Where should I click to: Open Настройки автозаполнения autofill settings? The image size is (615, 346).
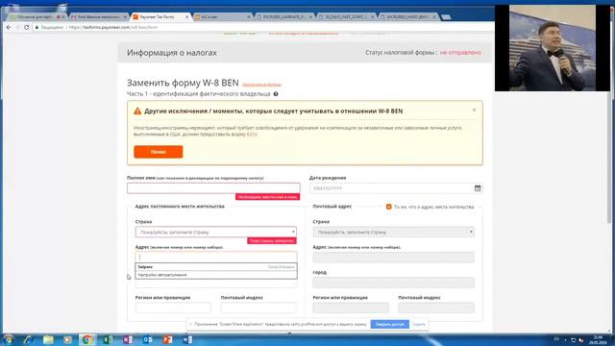click(x=216, y=275)
